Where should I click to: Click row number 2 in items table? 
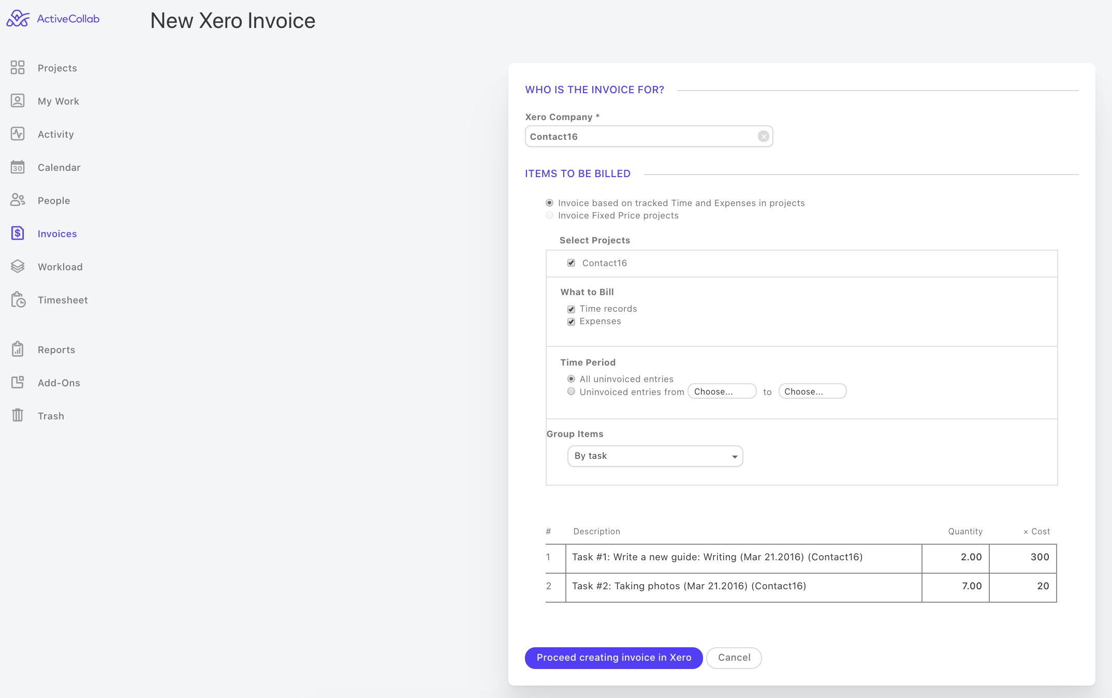[549, 586]
